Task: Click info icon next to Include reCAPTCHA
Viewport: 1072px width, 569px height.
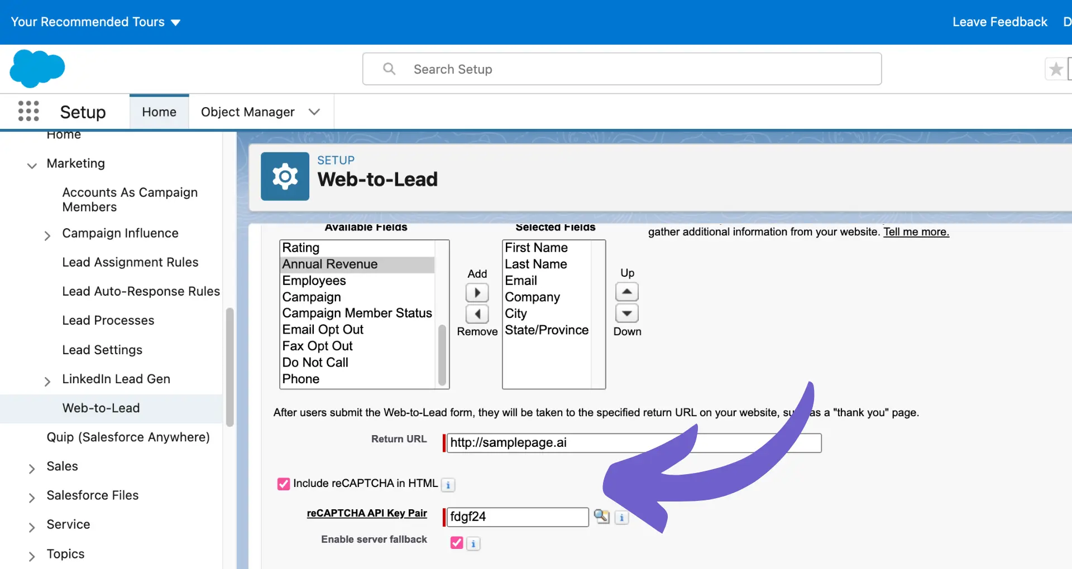Action: pos(448,485)
